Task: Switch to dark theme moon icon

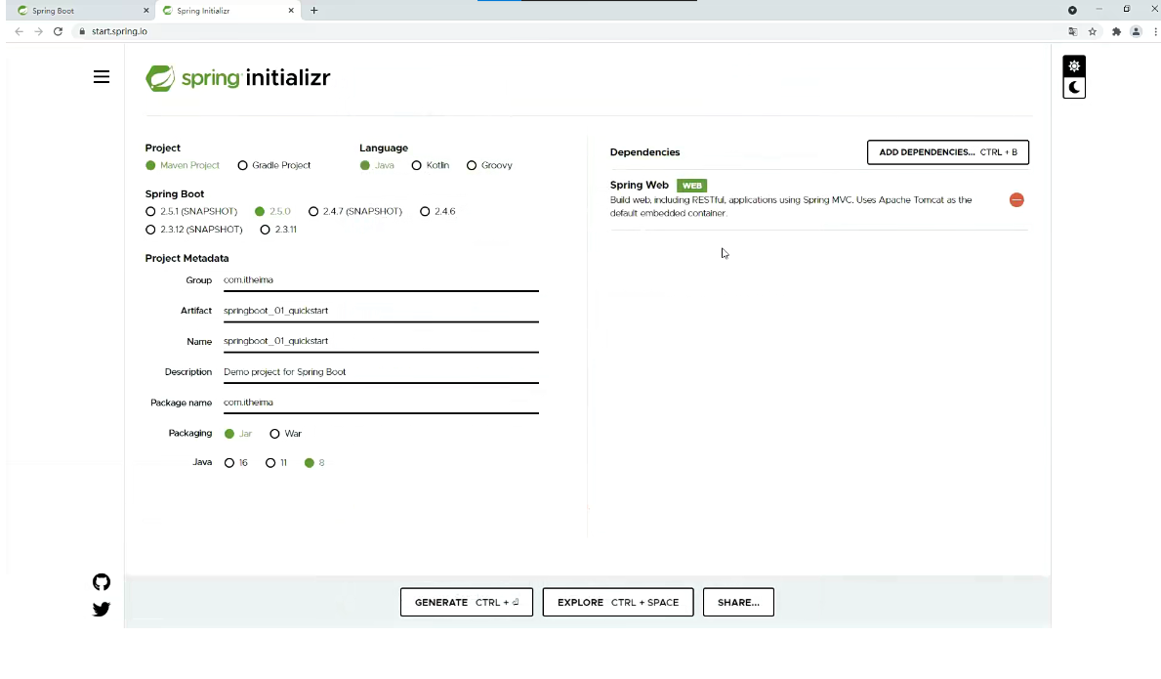Action: 1074,88
